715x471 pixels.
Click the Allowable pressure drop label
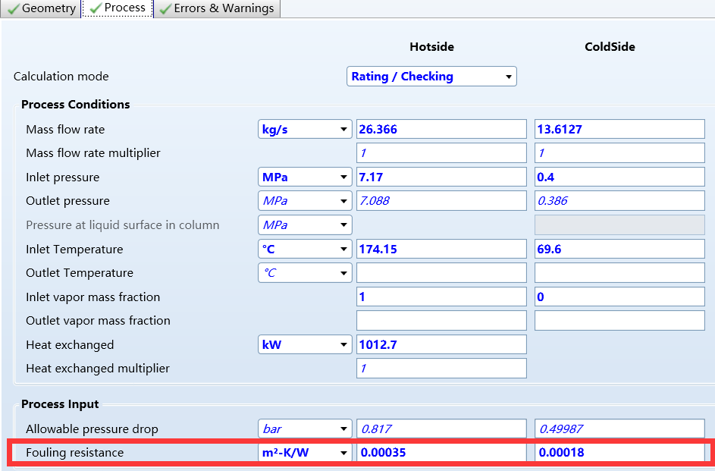[x=92, y=429]
